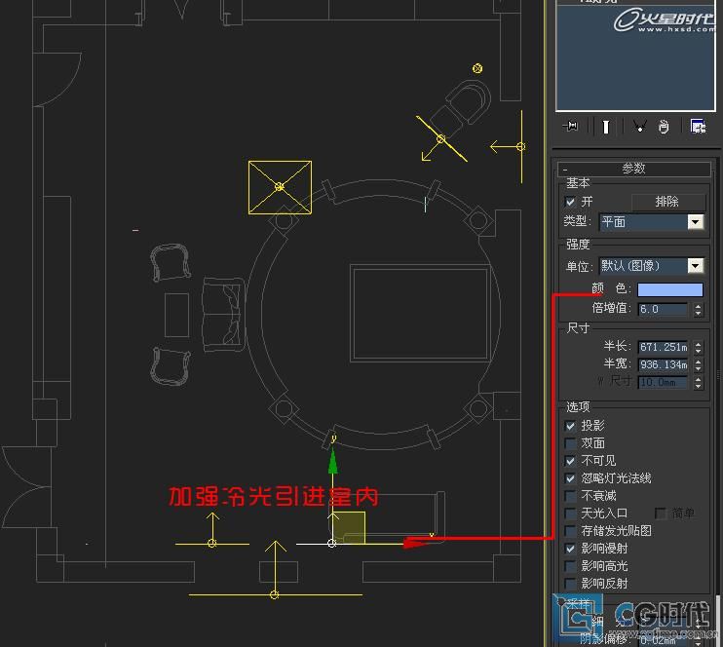Click the Pin Stack icon
The width and height of the screenshot is (723, 647).
click(571, 126)
